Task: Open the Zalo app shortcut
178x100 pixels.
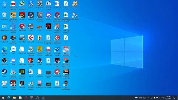Action: [x=13, y=50]
